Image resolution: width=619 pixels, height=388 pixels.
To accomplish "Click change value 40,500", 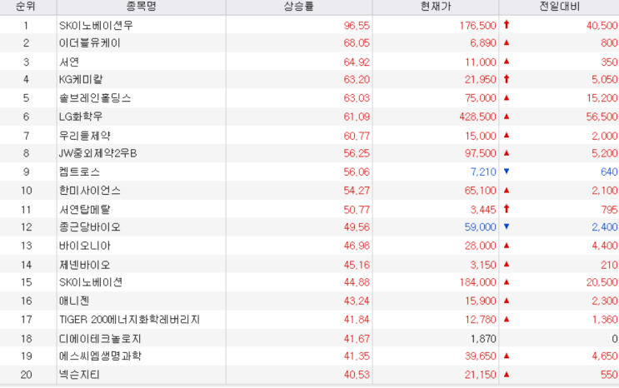I will point(602,26).
